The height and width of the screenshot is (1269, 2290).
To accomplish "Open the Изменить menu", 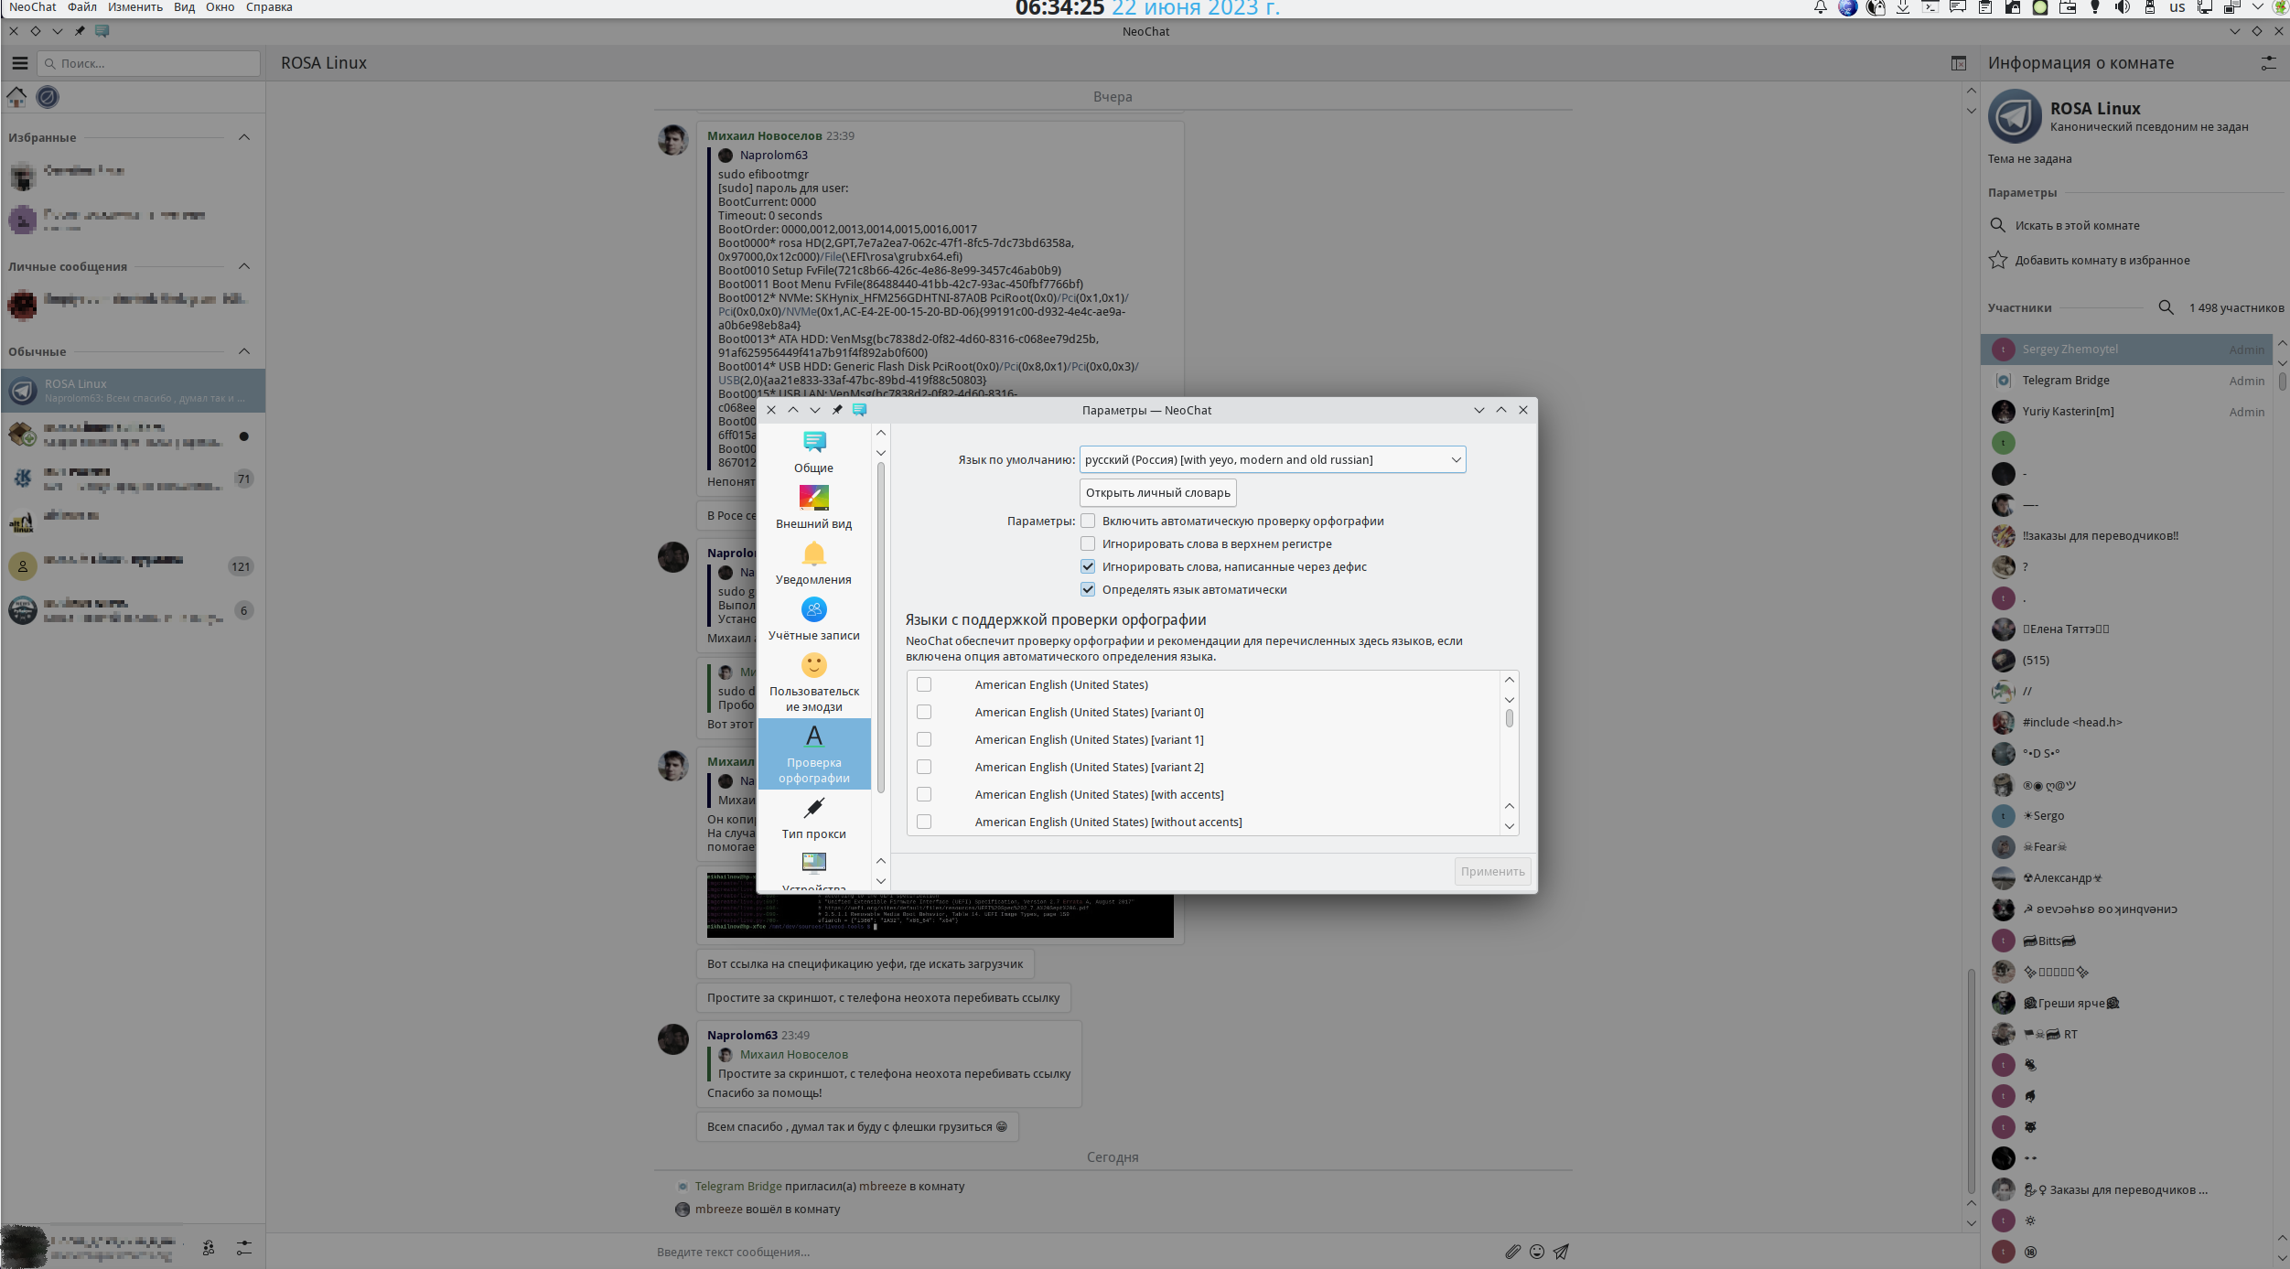I will (x=134, y=7).
